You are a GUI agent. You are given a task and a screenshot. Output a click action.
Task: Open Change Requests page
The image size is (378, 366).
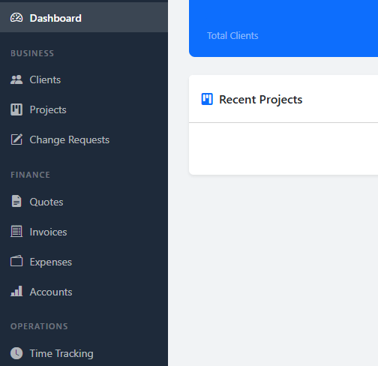point(84,139)
